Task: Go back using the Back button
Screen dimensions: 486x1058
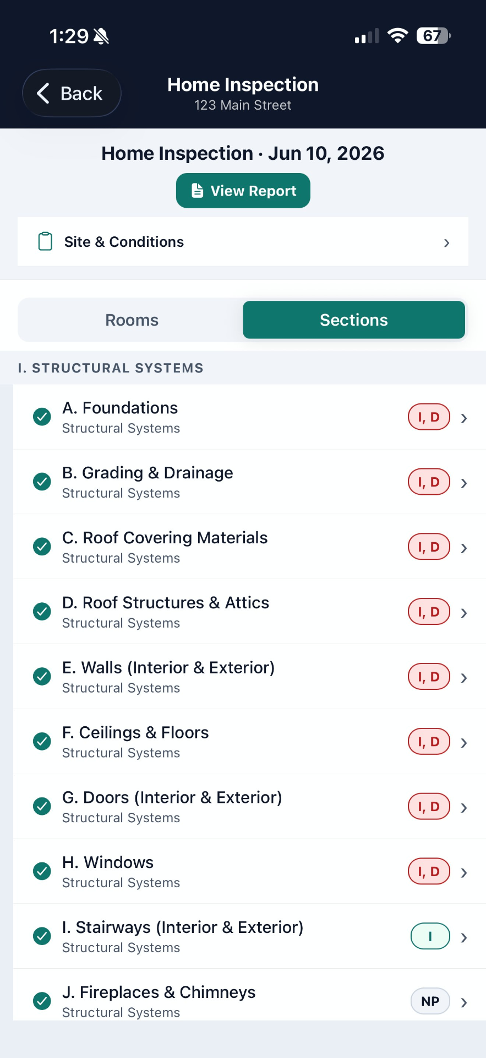Action: pyautogui.click(x=72, y=93)
